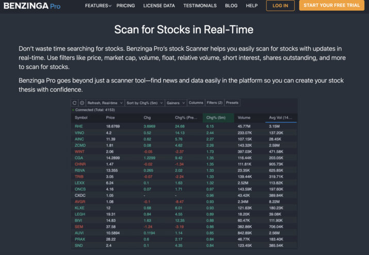
Task: Click the 6.15 Chg% (5m) value
Action: pos(210,126)
